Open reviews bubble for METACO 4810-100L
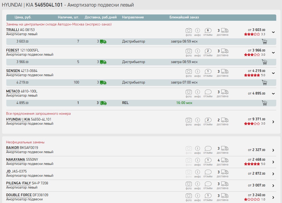Viewport: 282px width, 203px height. 208,93
